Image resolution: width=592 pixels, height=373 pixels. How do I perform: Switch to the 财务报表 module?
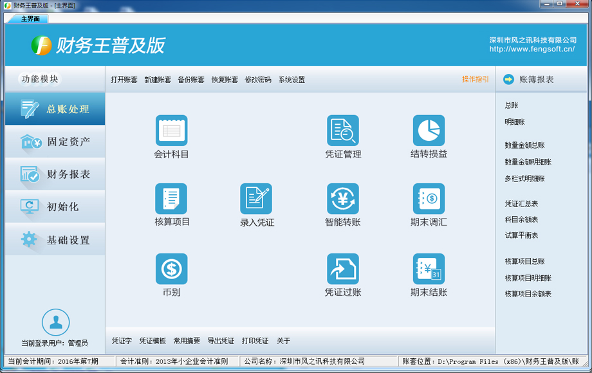(x=55, y=174)
